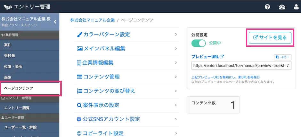Click the 公開中 status text
This screenshot has width=301, height=137.
pos(215,43)
